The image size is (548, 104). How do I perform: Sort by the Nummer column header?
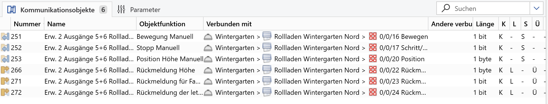[27, 24]
